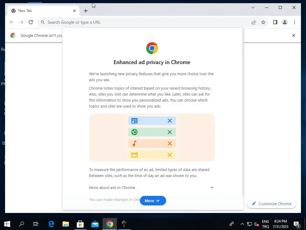Open the People icon in the system tray
306x230 pixels.
232,224
